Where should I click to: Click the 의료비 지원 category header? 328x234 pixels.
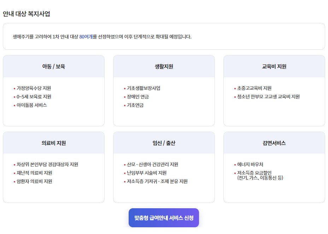(53, 143)
